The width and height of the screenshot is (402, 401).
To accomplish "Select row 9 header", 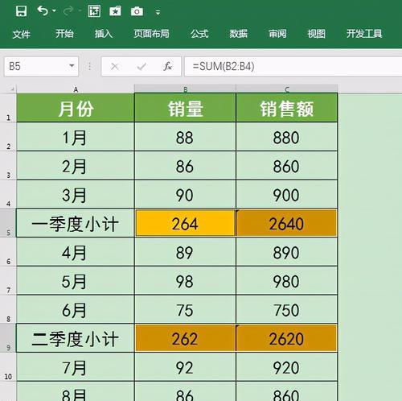I will coord(8,338).
